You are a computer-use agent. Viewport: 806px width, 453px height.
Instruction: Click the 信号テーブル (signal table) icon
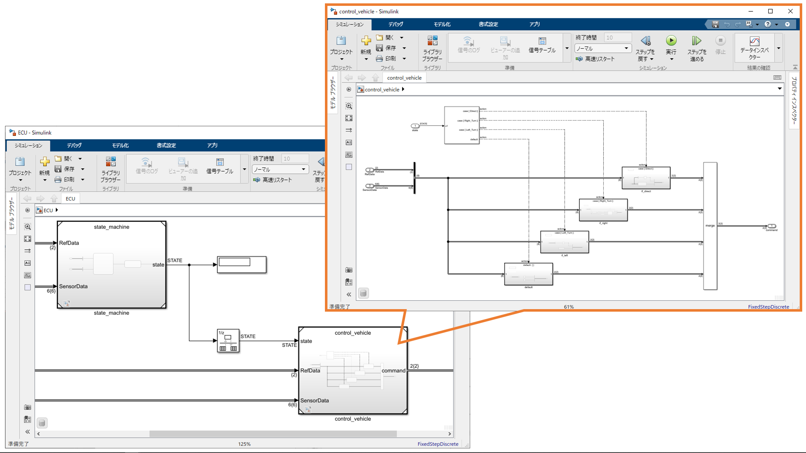pos(542,44)
